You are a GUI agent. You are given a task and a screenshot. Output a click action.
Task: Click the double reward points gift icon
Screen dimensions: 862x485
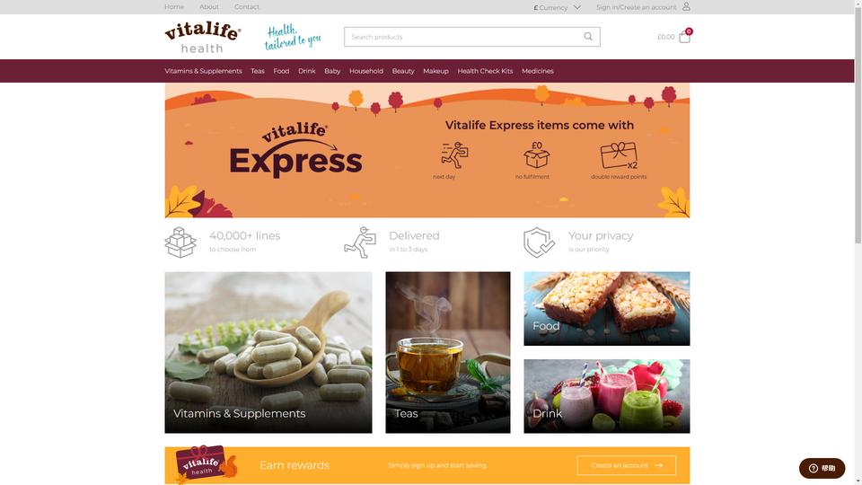[x=619, y=155]
